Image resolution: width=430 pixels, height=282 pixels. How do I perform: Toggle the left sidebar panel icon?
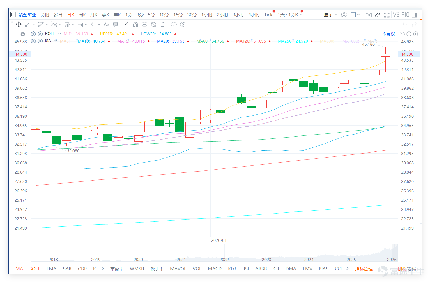tap(13, 15)
